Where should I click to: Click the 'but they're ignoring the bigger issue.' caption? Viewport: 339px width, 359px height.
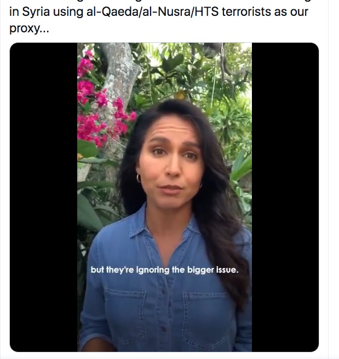[164, 270]
